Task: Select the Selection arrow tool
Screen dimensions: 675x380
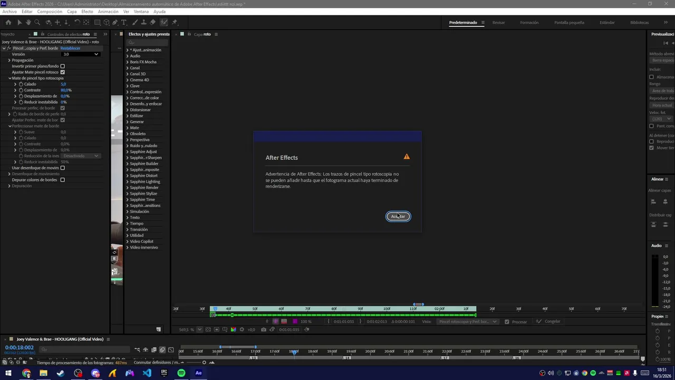Action: click(19, 22)
